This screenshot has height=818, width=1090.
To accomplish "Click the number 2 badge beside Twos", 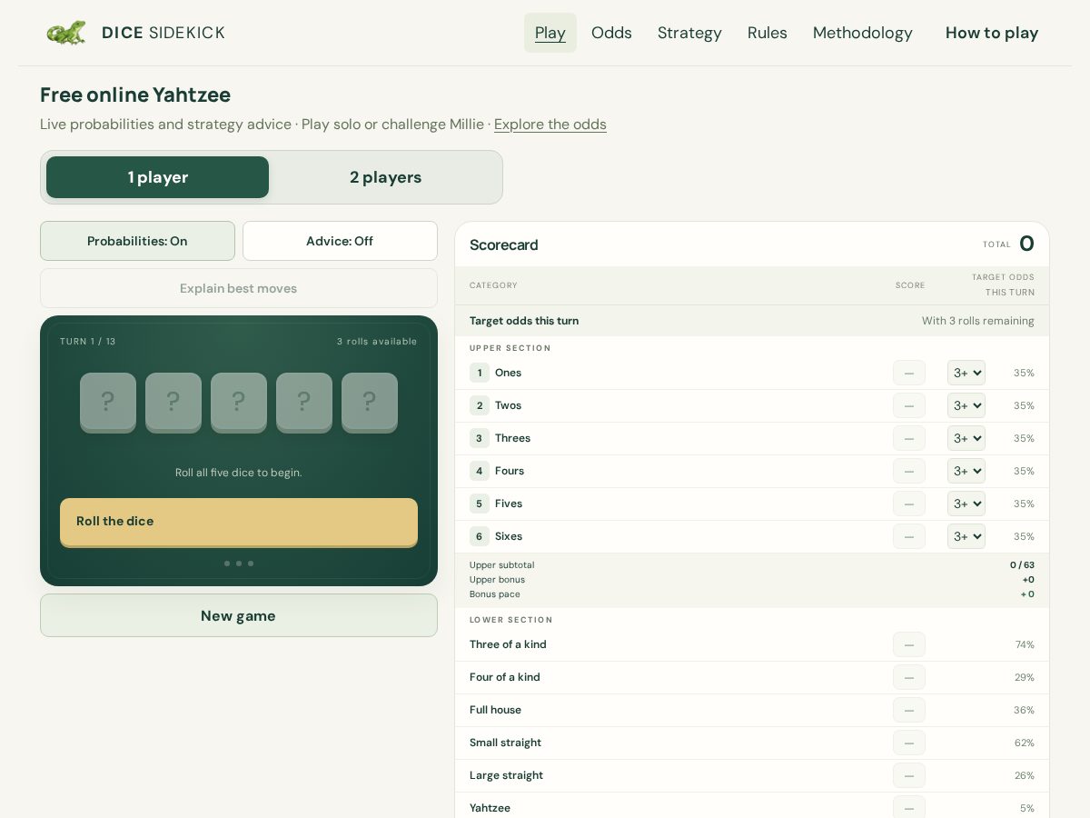I will [480, 405].
